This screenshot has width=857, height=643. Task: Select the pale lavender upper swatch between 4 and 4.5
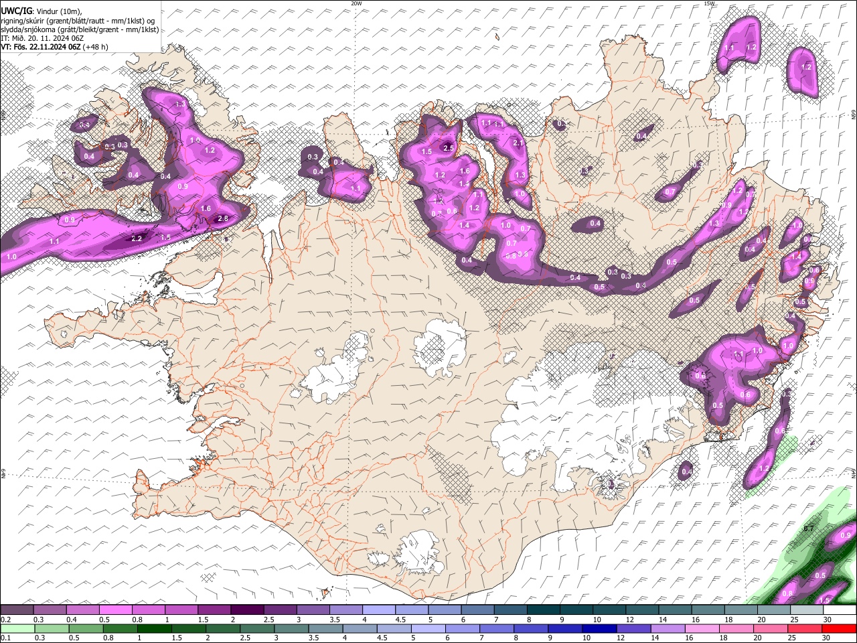click(x=379, y=610)
